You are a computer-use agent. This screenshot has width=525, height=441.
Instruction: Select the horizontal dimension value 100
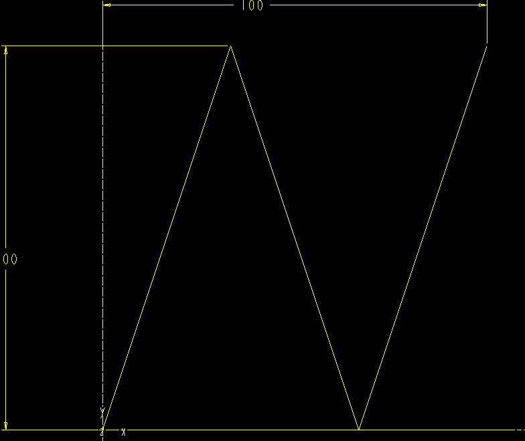252,5
